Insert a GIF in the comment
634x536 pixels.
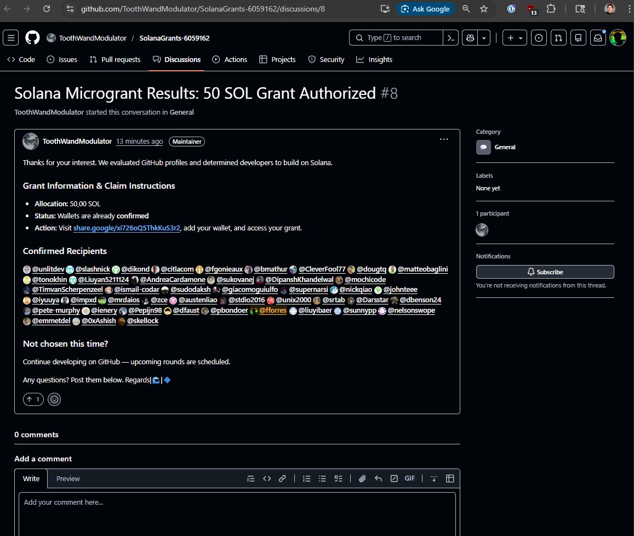[x=409, y=478]
